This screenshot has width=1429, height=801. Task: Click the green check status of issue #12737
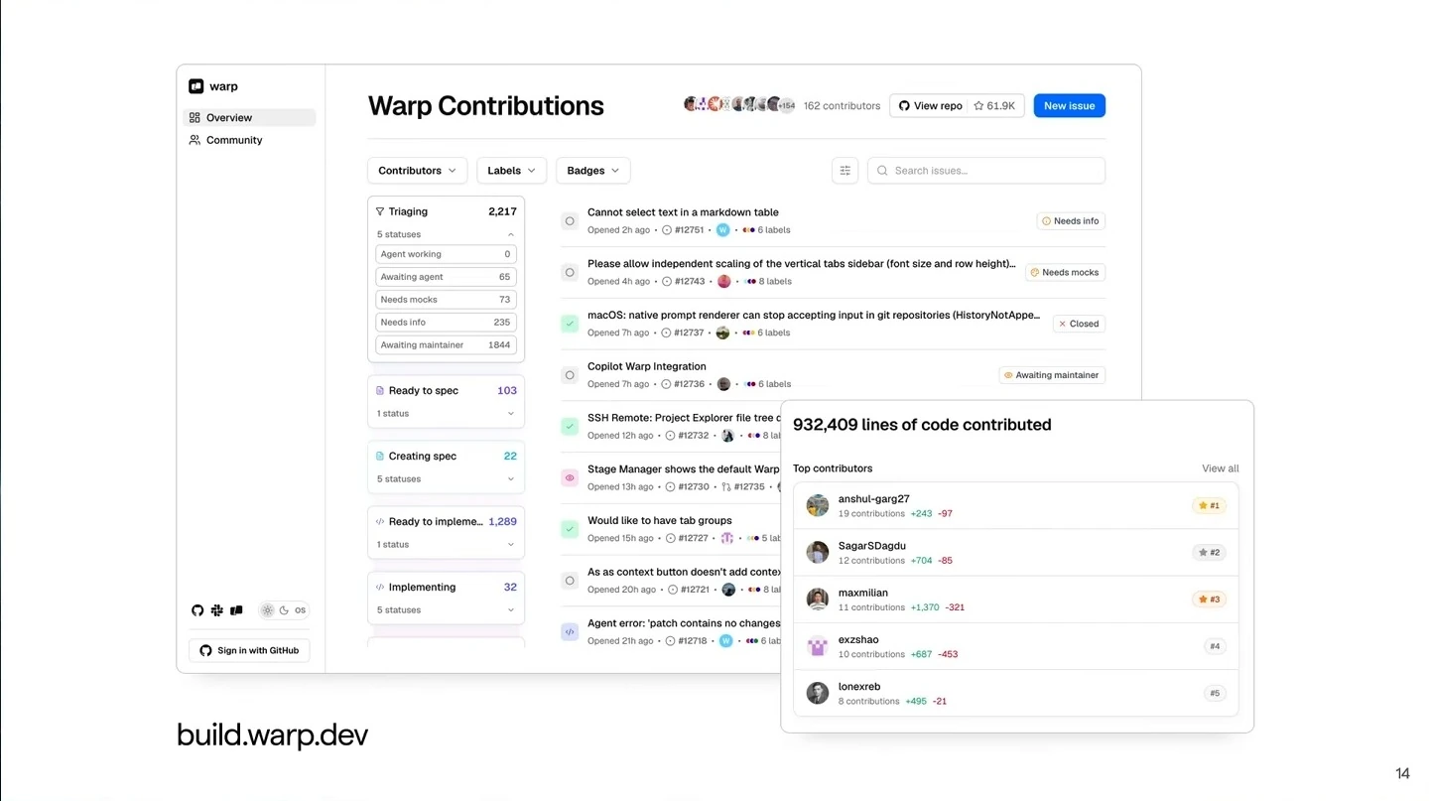click(x=570, y=324)
